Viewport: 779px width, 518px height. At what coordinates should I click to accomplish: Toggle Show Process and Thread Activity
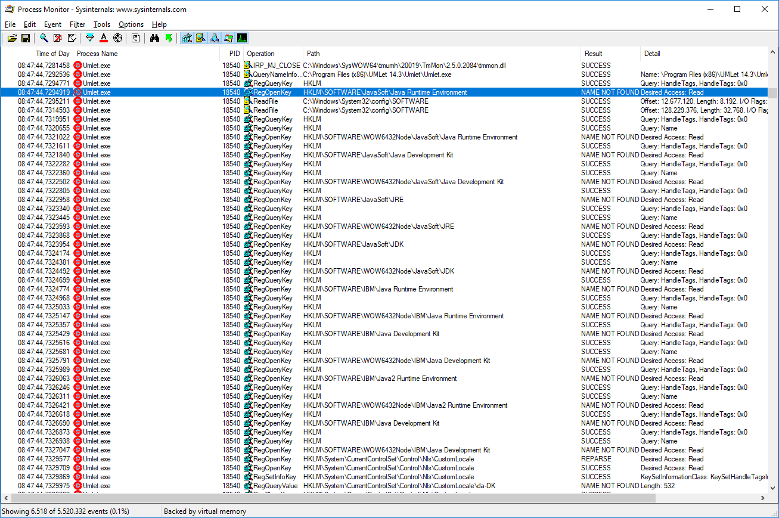point(228,38)
